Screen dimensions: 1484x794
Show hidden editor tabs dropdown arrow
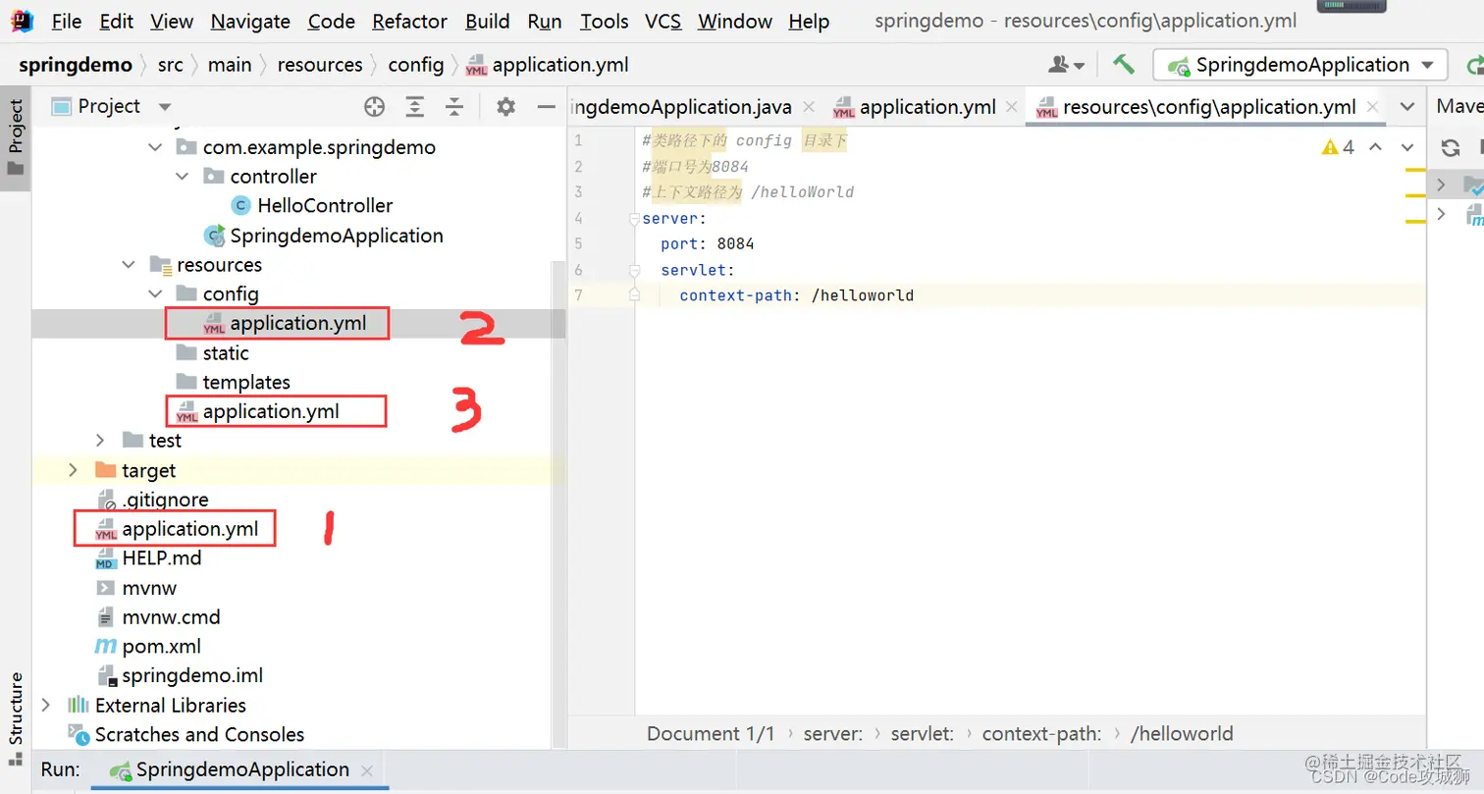coord(1407,107)
